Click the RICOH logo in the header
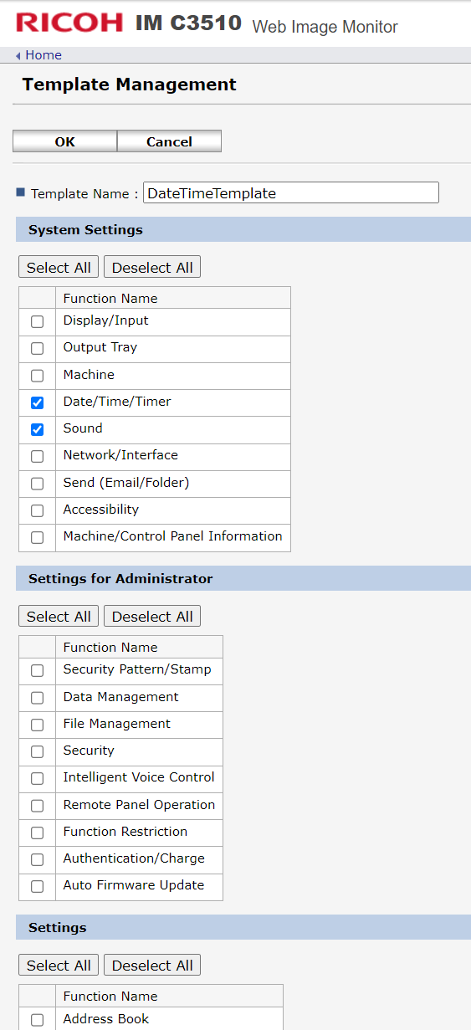Image resolution: width=471 pixels, height=1030 pixels. click(x=69, y=23)
